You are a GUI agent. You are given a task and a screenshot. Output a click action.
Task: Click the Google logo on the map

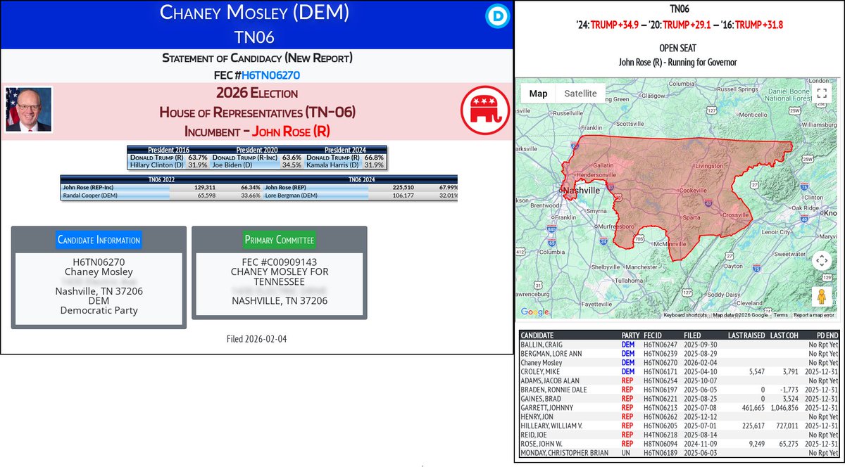coord(532,312)
